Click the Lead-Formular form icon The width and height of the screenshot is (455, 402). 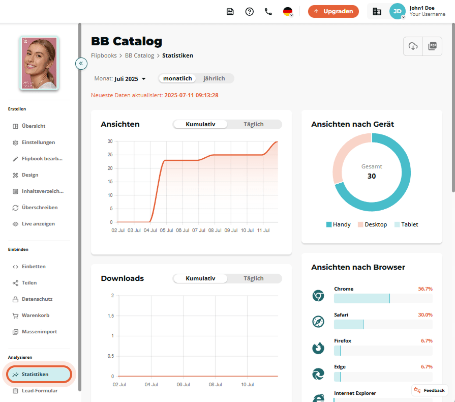click(15, 391)
